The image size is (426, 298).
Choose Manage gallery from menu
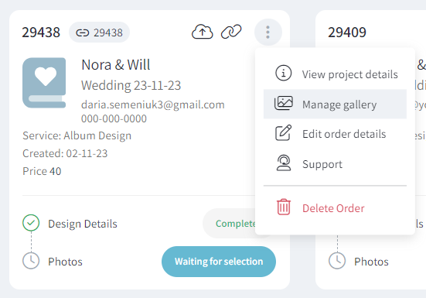pyautogui.click(x=335, y=104)
